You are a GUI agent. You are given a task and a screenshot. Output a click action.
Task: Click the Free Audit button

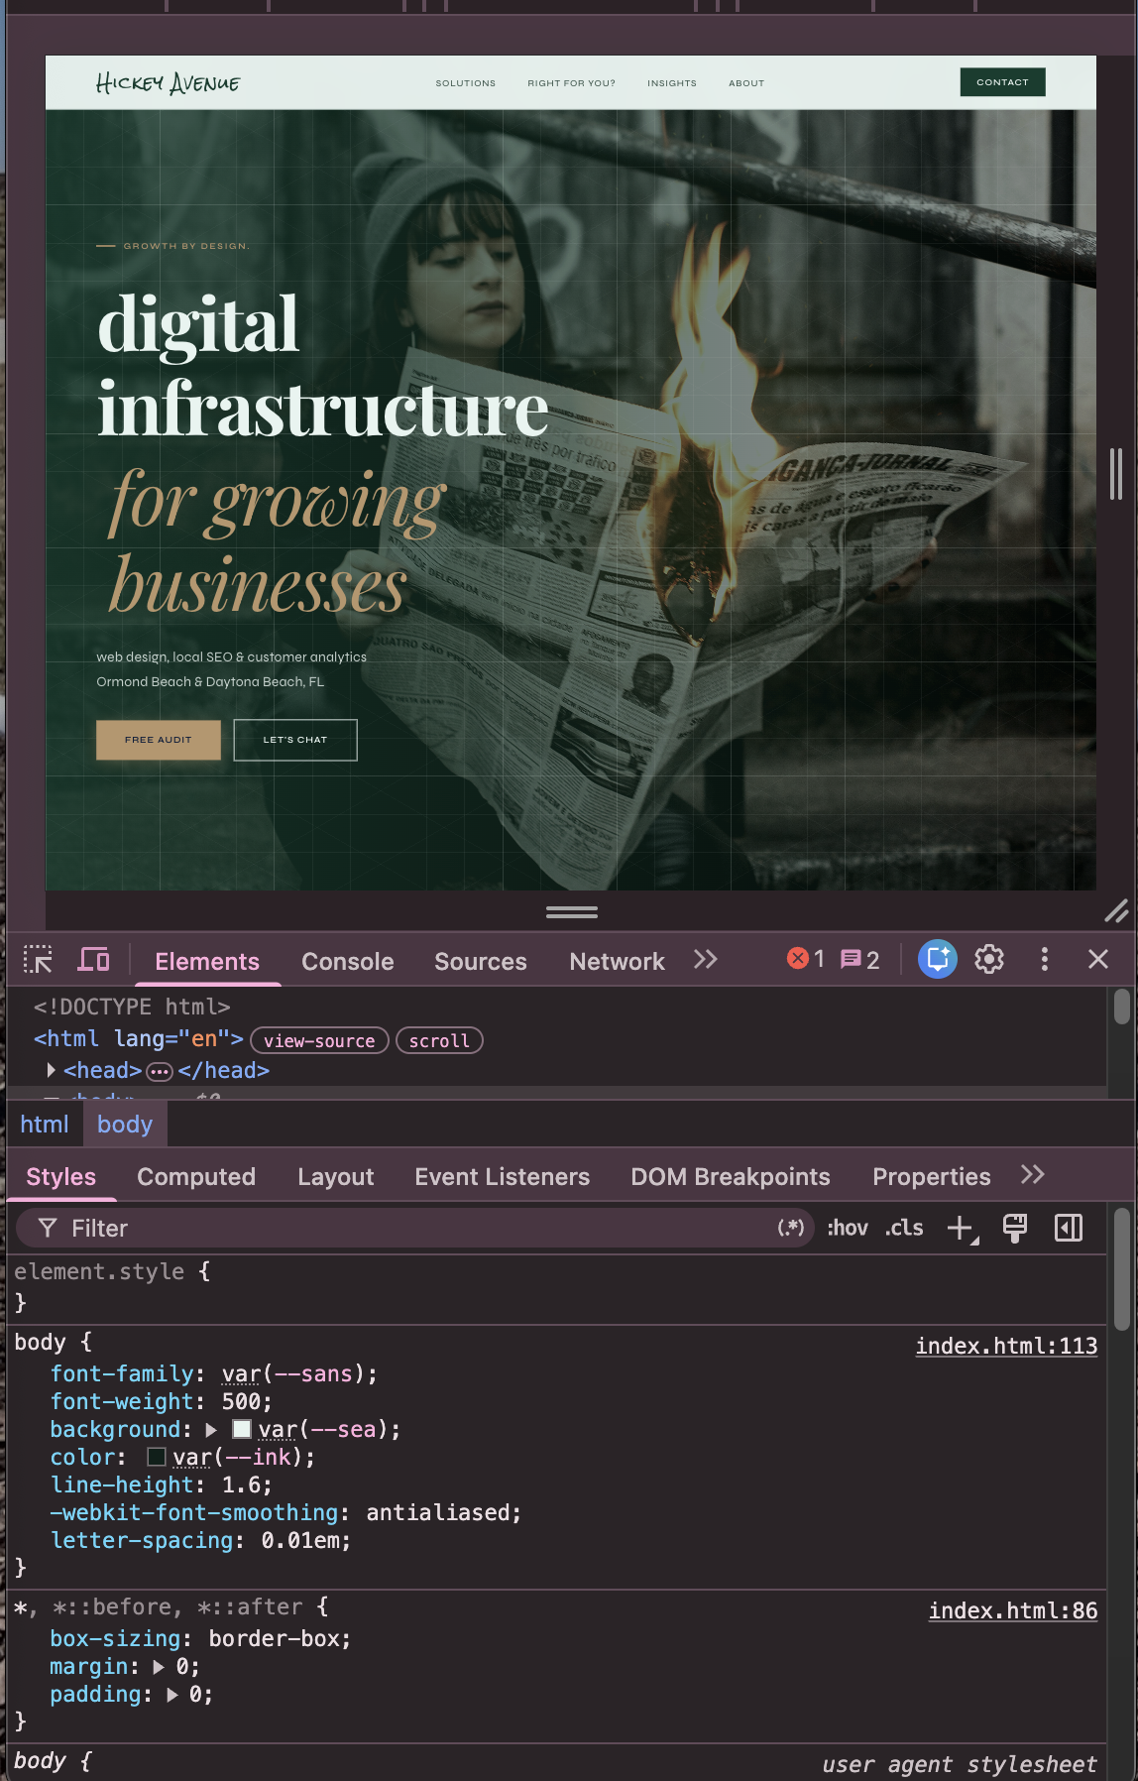point(159,740)
